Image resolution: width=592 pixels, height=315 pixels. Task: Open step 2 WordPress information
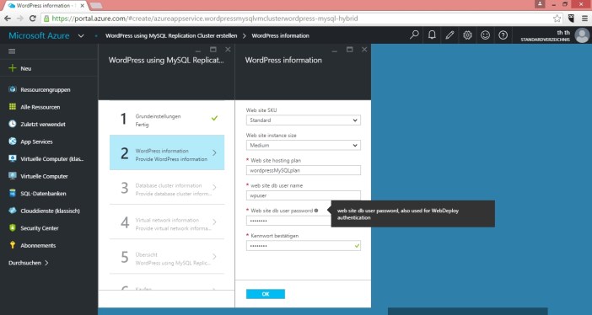167,152
